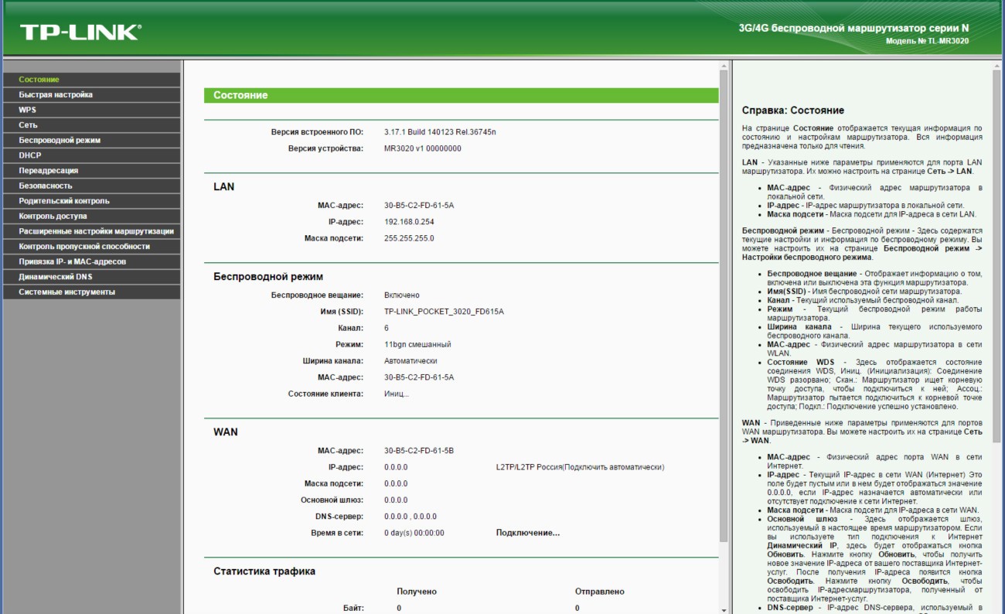Select Контроль доступа in sidebar
This screenshot has height=614, width=1005.
(53, 216)
